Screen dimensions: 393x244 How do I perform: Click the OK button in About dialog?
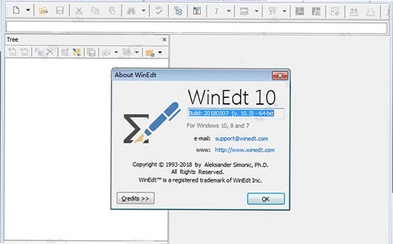coord(266,199)
